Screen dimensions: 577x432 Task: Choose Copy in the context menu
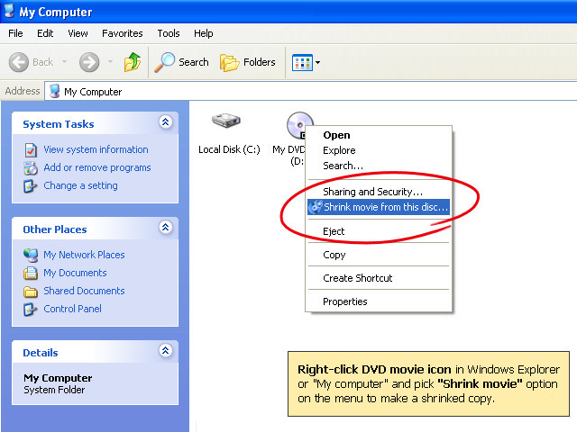[x=379, y=255]
